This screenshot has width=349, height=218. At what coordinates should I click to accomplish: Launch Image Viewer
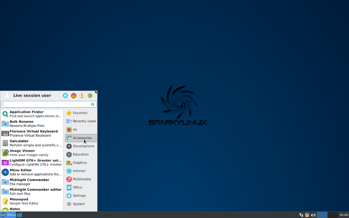point(32,153)
